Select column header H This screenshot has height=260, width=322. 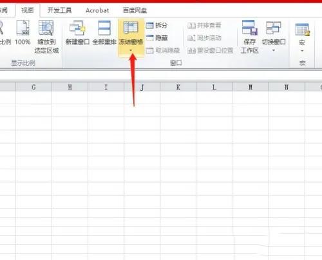(x=70, y=87)
